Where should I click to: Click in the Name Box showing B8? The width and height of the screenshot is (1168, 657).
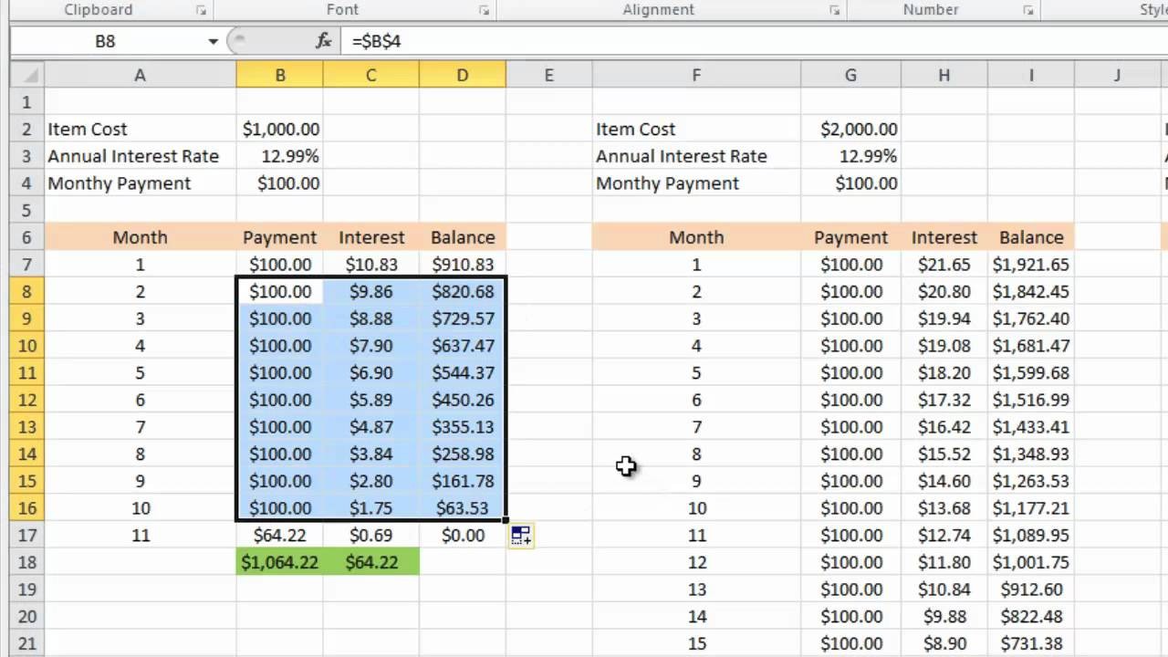pyautogui.click(x=107, y=41)
